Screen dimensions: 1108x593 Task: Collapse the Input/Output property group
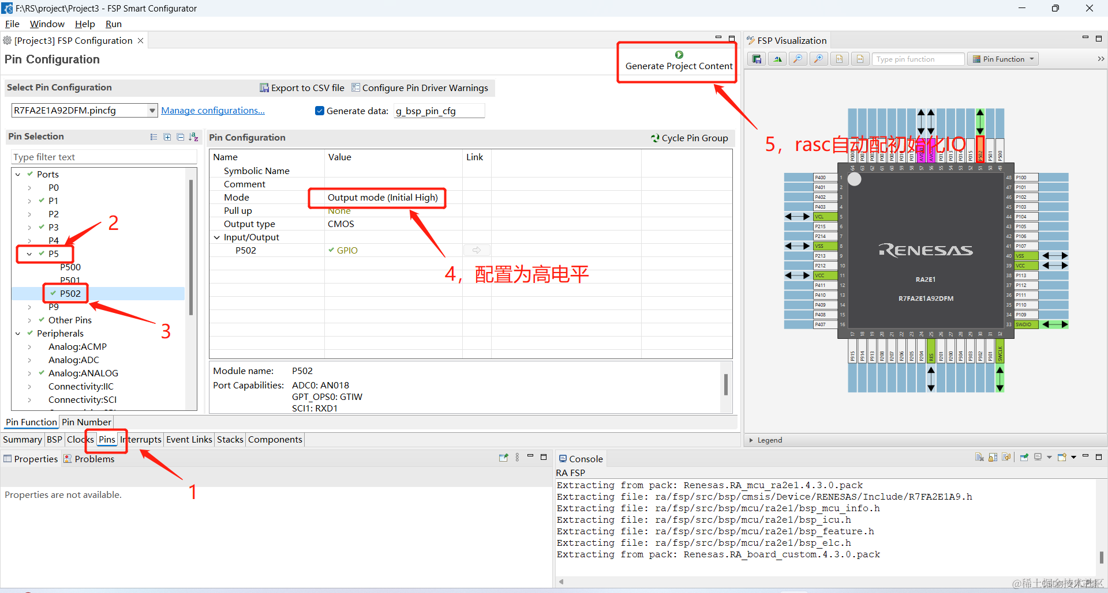click(x=217, y=237)
